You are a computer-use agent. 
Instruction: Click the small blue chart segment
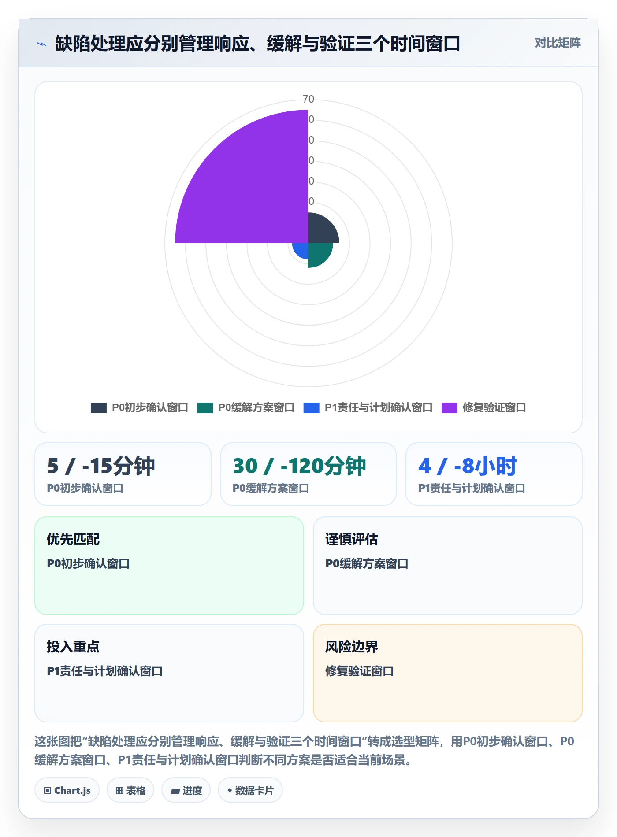[302, 249]
